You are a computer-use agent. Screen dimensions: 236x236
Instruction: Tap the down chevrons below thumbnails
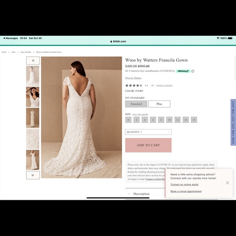click(33, 175)
